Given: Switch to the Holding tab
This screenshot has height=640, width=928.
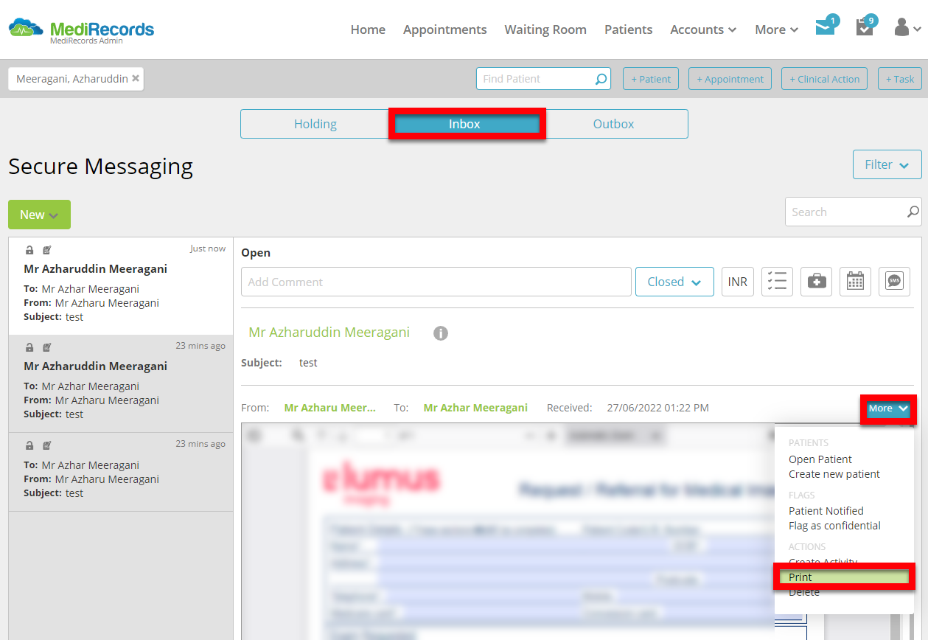Looking at the screenshot, I should point(315,124).
